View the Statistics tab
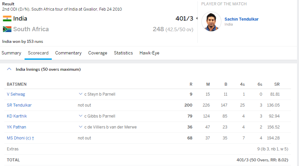This screenshot has width=299, height=166. click(123, 53)
